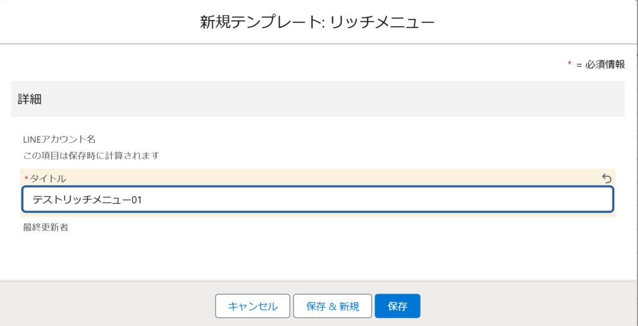Click the 詳細 heading text
Viewport: 638px width, 326px height.
tap(29, 99)
